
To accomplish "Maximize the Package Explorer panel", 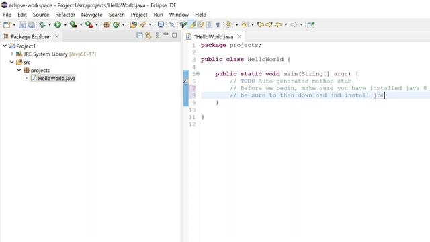I will point(175,35).
